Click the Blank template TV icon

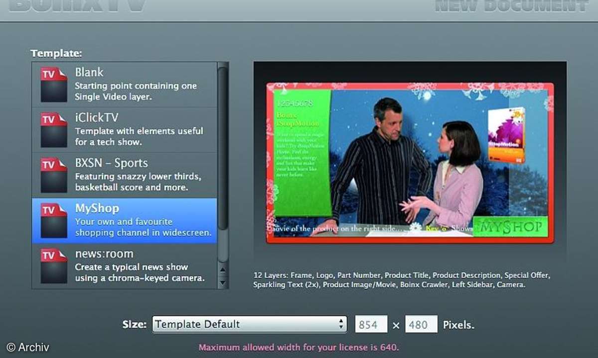pyautogui.click(x=54, y=84)
